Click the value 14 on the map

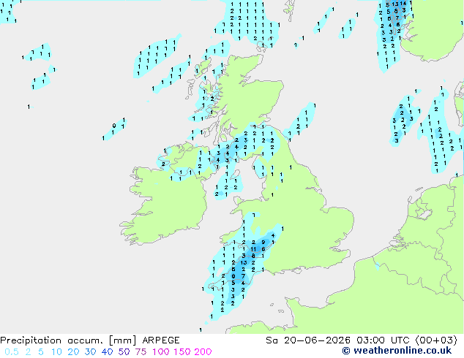(x=403, y=4)
